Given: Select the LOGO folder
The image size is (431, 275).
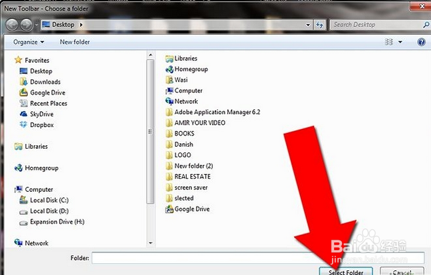Looking at the screenshot, I should 178,155.
